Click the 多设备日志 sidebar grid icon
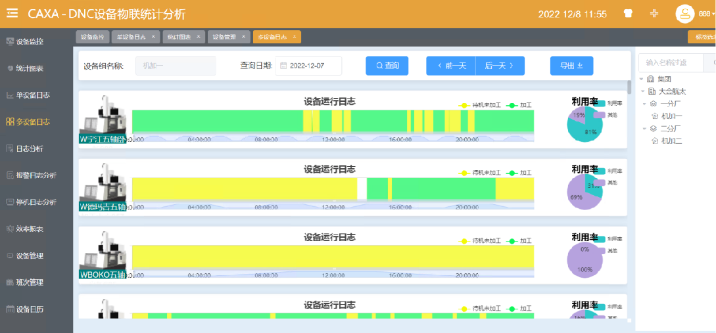This screenshot has width=716, height=333. point(10,122)
